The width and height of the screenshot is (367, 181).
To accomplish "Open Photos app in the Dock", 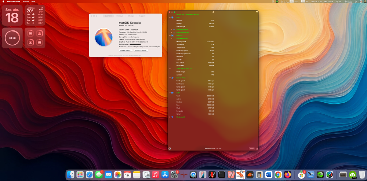I will (118, 174).
